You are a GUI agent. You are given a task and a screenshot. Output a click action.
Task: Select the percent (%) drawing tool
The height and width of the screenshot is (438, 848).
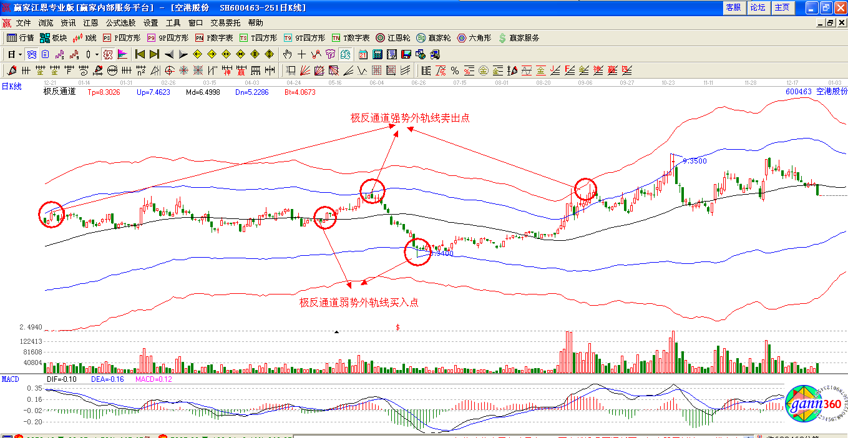(455, 71)
